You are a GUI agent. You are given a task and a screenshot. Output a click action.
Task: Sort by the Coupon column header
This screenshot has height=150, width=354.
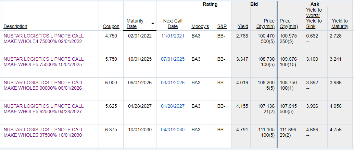click(x=111, y=26)
